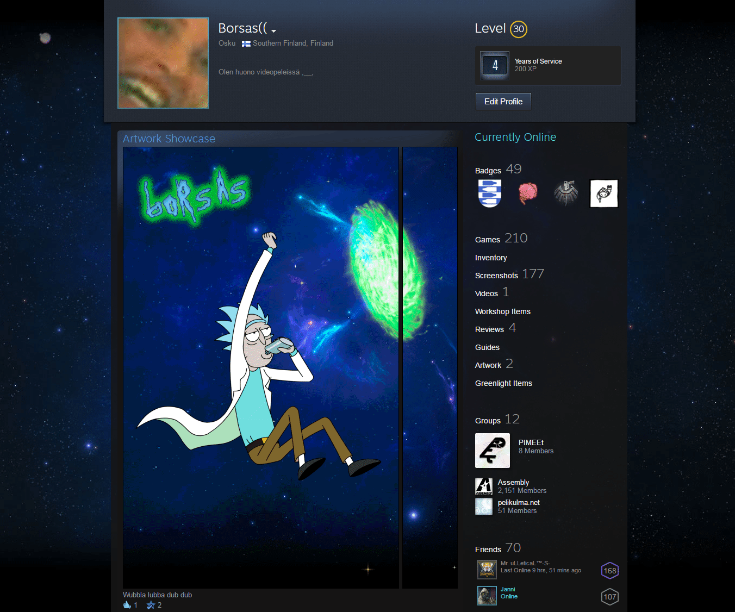Expand the dropdown arrow beside Borsas(( name

273,31
